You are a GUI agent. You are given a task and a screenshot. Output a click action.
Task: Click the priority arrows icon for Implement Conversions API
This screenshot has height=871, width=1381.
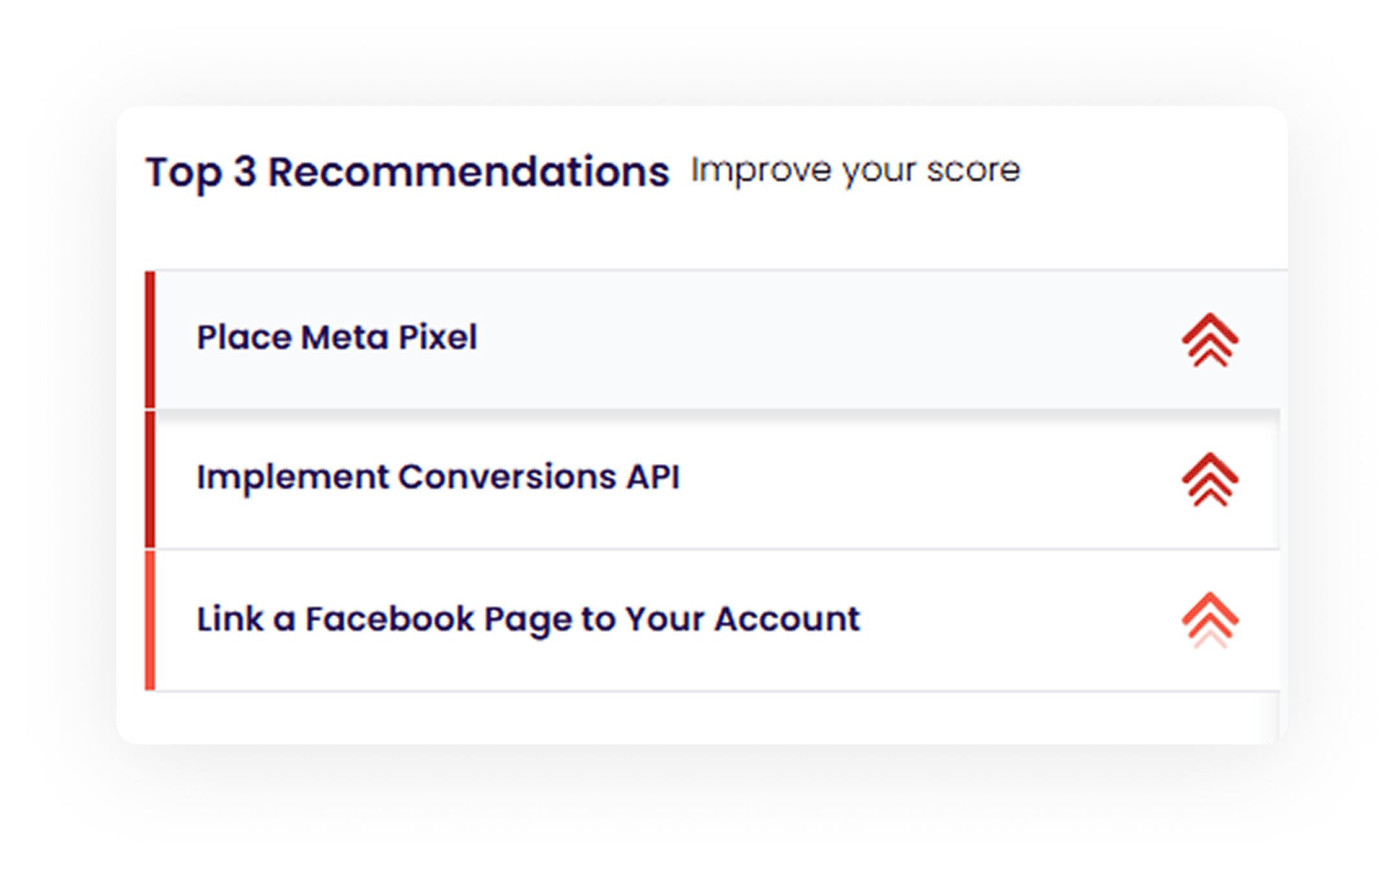pos(1210,479)
